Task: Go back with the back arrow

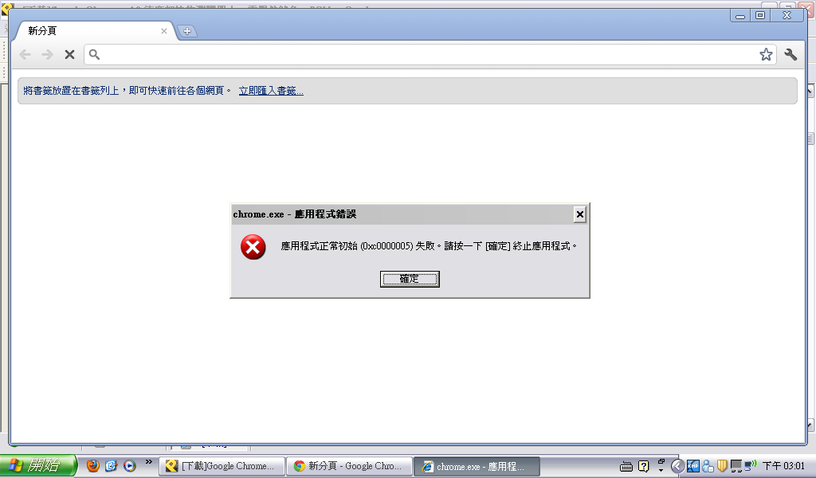Action: click(25, 55)
